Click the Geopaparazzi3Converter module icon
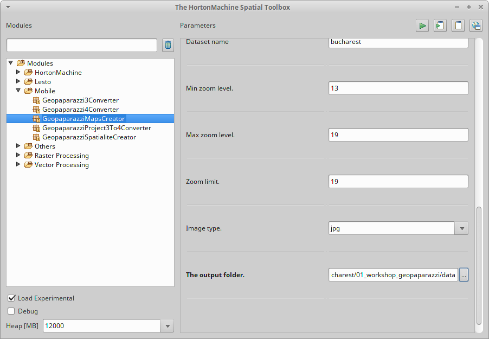This screenshot has height=339, width=489. 36,100
